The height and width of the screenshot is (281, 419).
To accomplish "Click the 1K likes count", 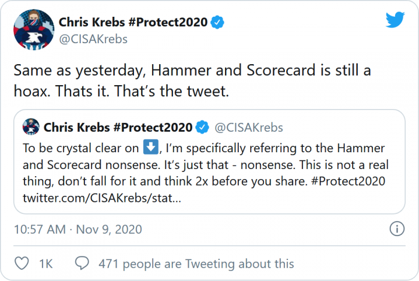I will (x=47, y=264).
